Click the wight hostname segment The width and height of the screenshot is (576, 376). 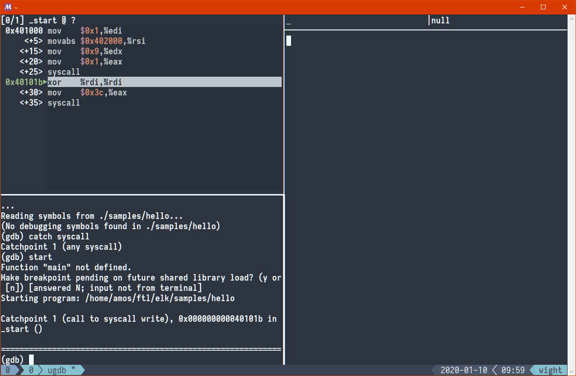coord(551,370)
